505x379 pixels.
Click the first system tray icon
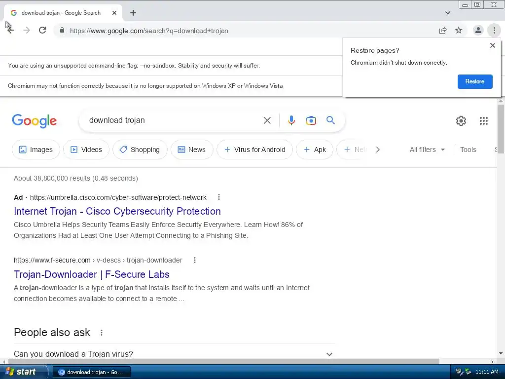point(459,372)
